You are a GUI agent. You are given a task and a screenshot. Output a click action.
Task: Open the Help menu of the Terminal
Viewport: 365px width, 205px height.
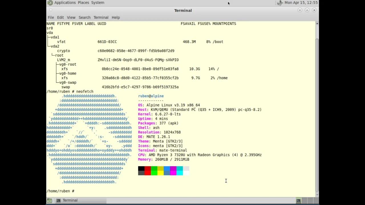[x=115, y=17]
